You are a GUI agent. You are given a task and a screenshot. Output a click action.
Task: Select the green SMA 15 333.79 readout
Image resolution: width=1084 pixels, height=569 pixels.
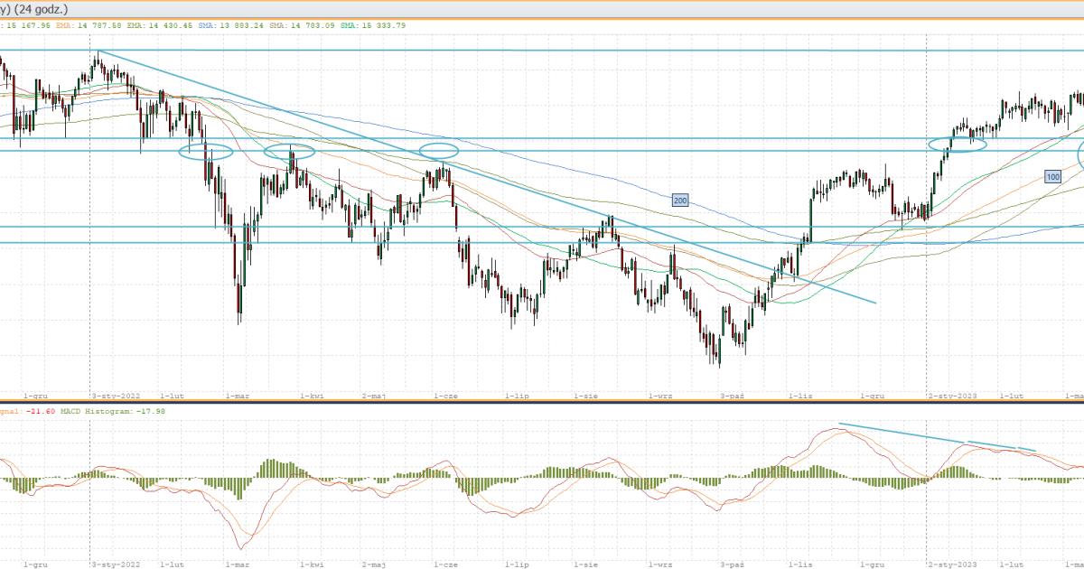pos(372,25)
